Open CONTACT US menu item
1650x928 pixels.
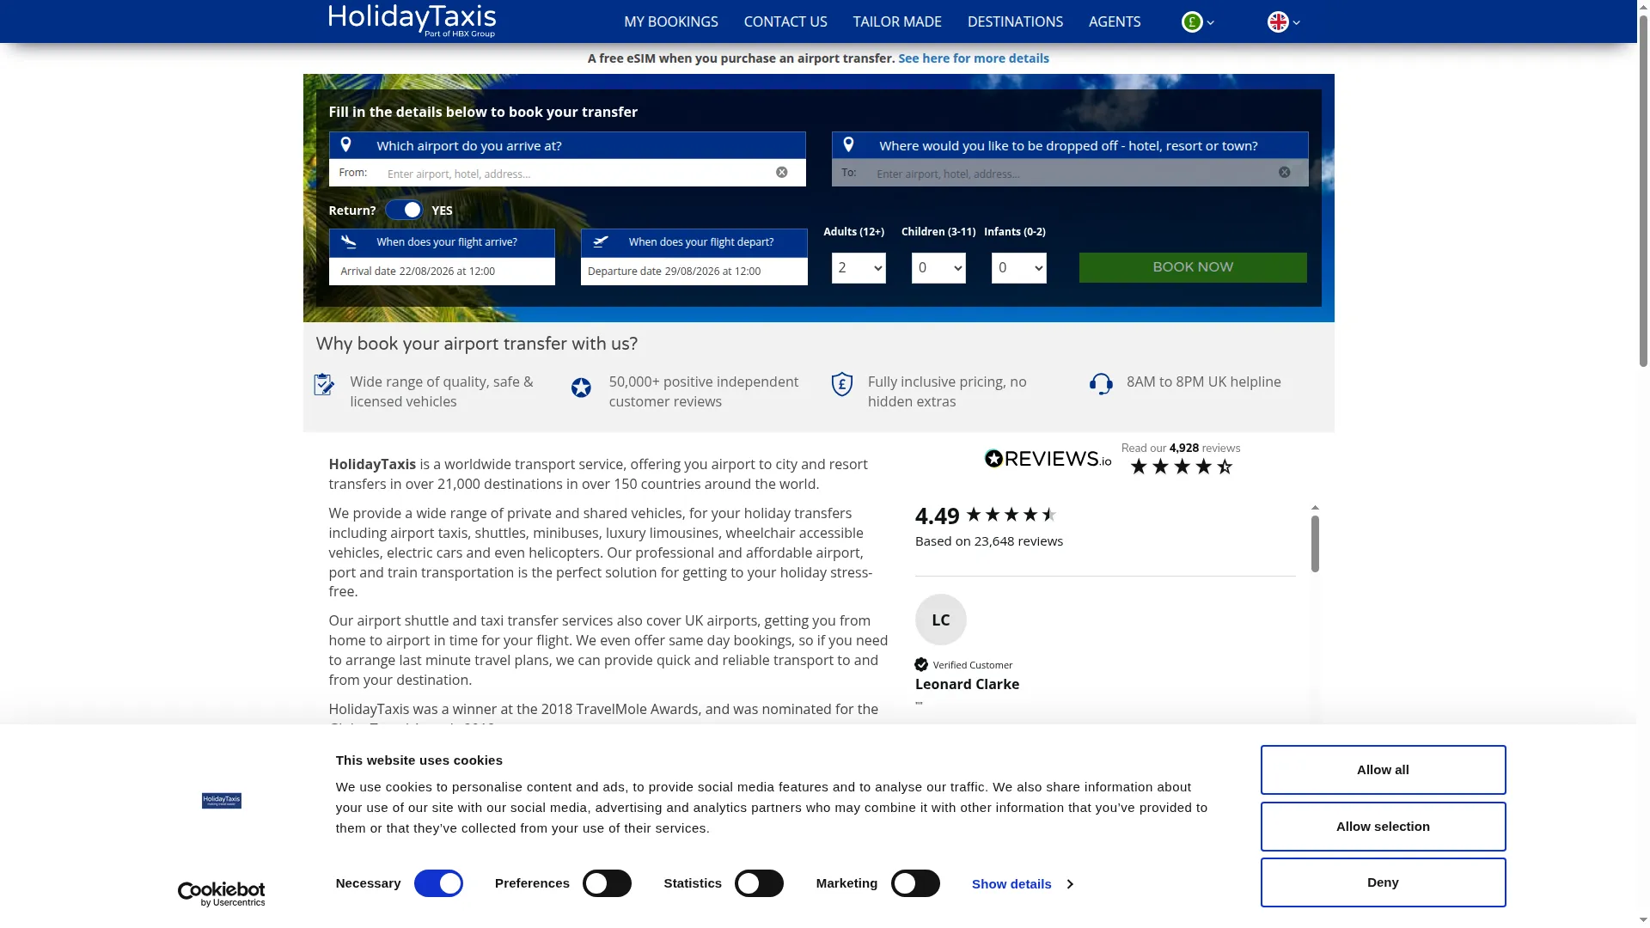785,21
